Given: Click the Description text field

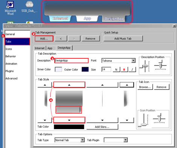Looking at the screenshot, I should click(x=72, y=61).
